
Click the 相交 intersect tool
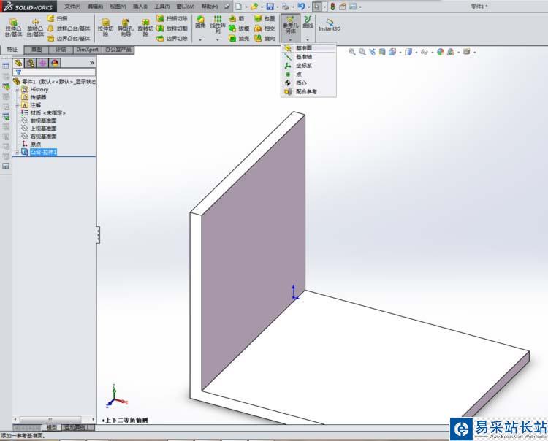265,28
